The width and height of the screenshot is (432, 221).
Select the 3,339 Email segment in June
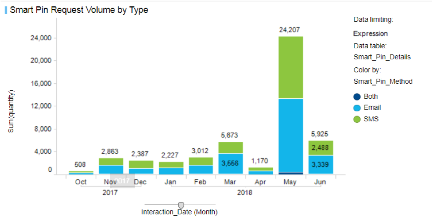point(321,165)
